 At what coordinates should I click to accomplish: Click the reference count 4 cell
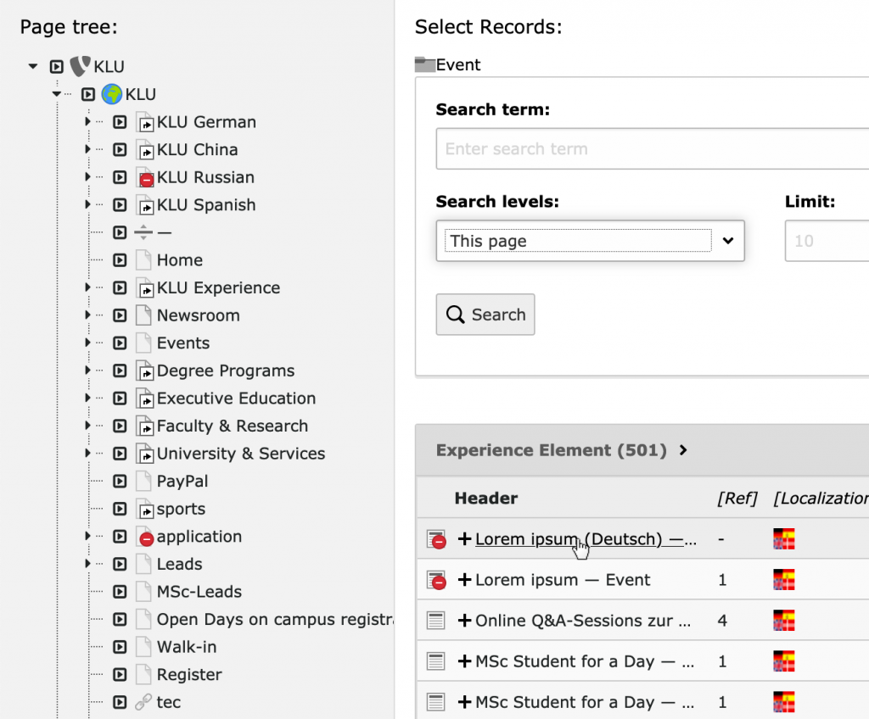(722, 621)
